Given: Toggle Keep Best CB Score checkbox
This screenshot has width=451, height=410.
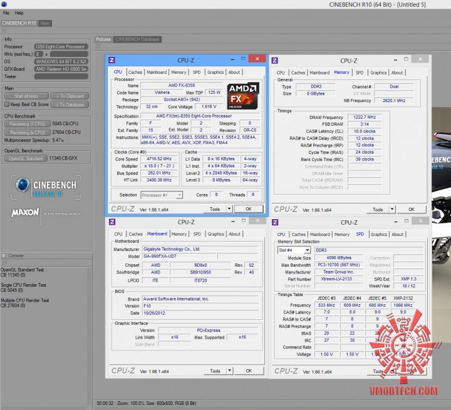Looking at the screenshot, I should click(x=7, y=104).
